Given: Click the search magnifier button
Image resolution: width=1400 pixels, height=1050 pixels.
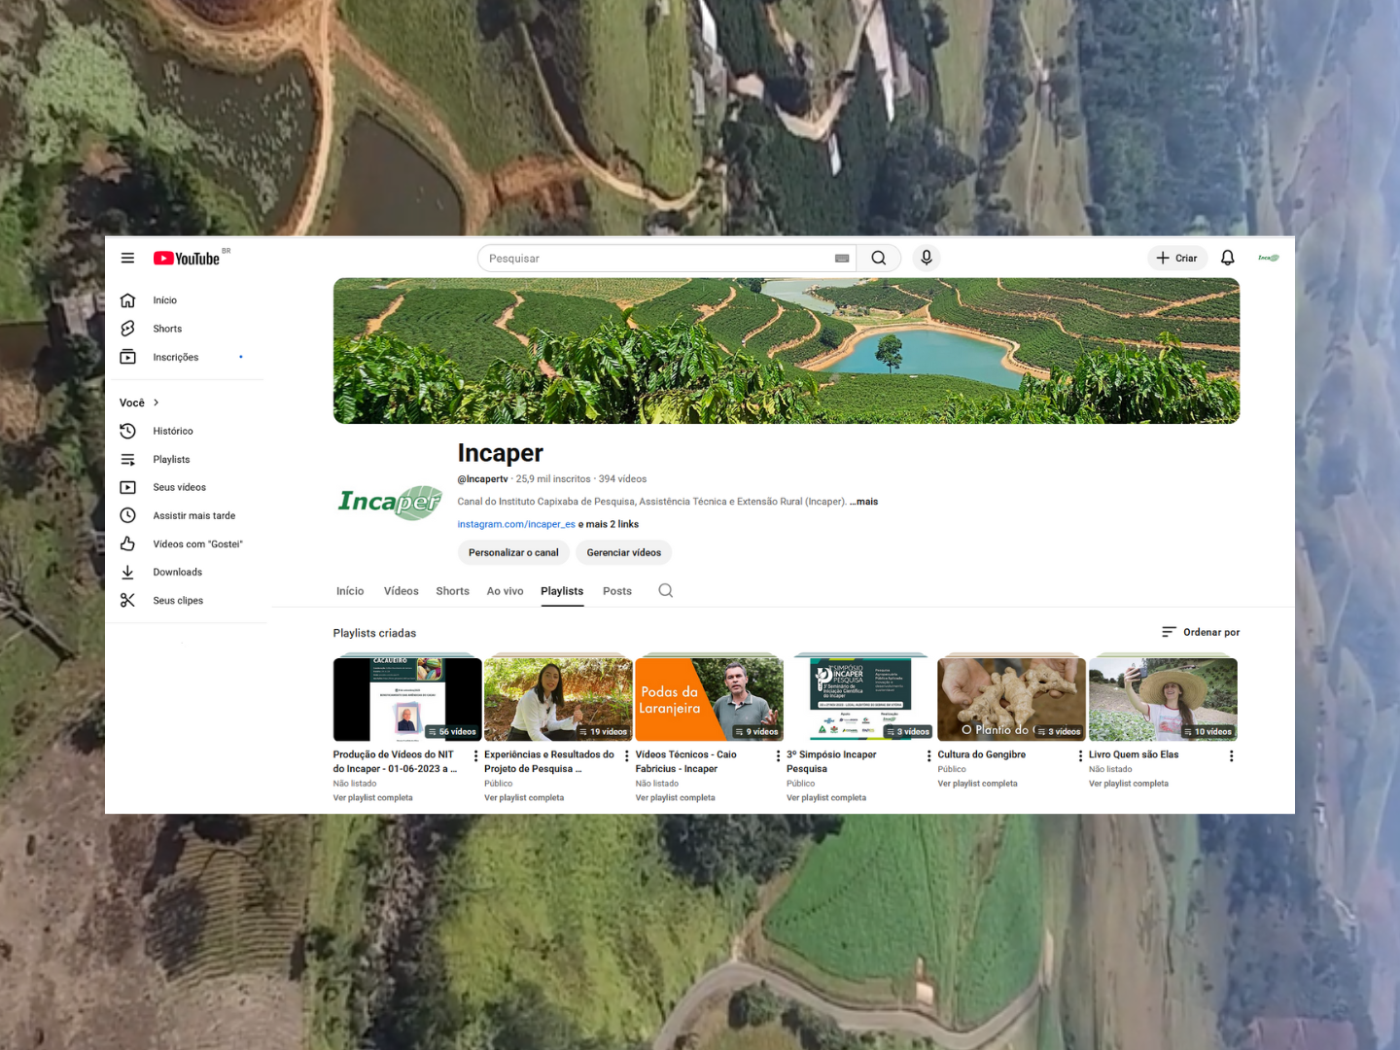Looking at the screenshot, I should pos(879,258).
